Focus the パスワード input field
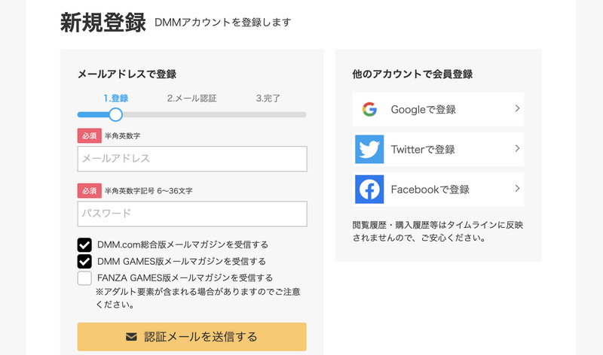This screenshot has width=603, height=355. [191, 214]
